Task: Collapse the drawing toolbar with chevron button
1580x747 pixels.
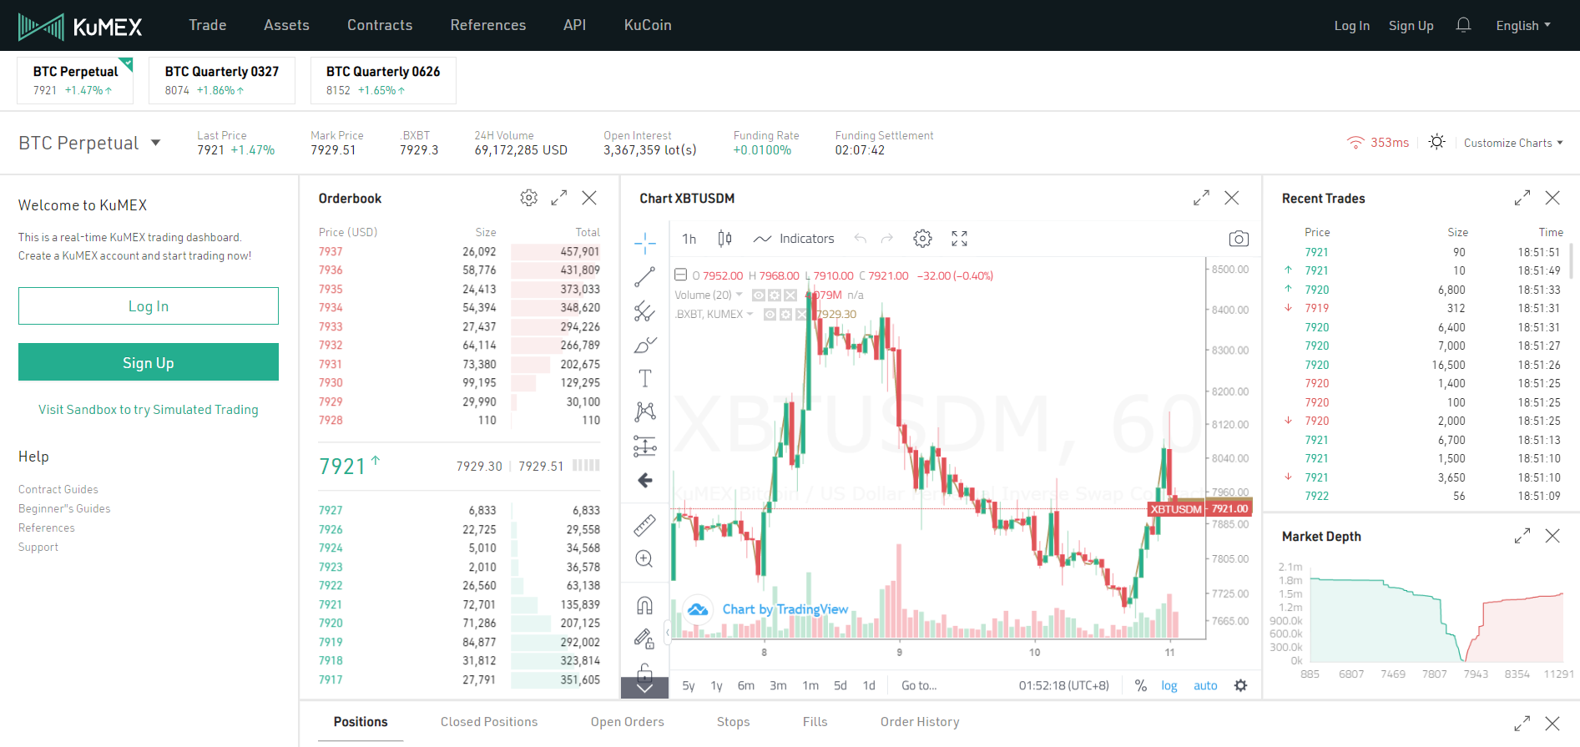Action: pyautogui.click(x=644, y=689)
